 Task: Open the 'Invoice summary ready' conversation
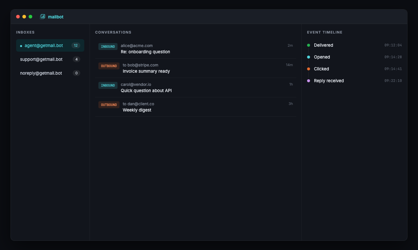pyautogui.click(x=146, y=71)
